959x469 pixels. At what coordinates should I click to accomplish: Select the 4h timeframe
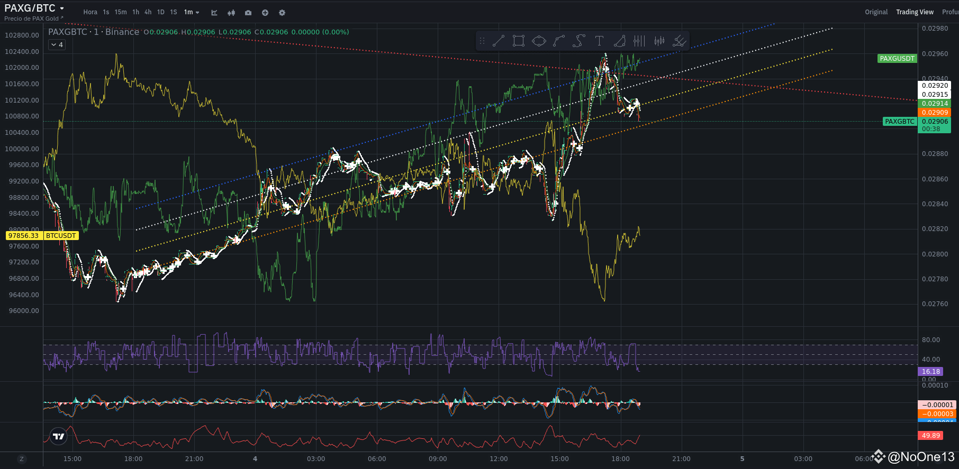pyautogui.click(x=148, y=12)
